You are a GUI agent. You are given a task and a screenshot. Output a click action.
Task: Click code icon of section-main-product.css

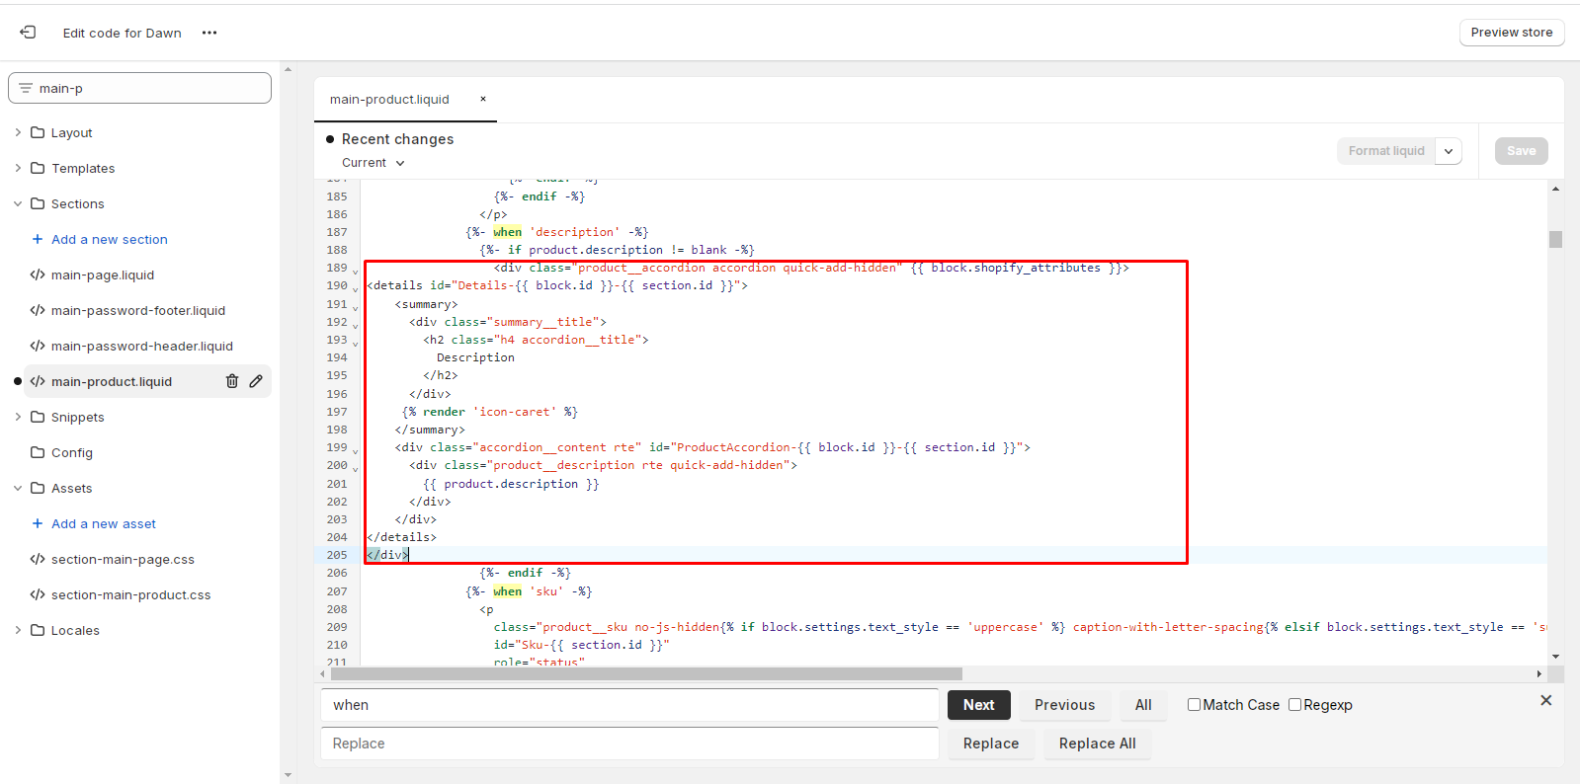click(x=38, y=594)
